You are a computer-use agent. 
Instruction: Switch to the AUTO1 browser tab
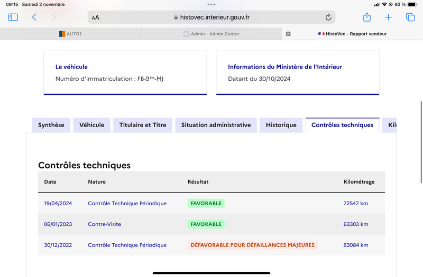click(70, 34)
